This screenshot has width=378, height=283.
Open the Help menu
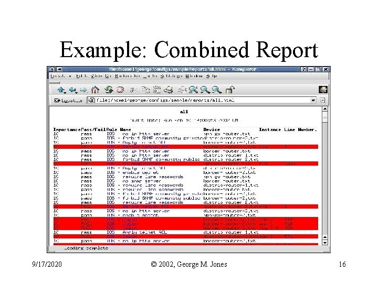(x=212, y=76)
